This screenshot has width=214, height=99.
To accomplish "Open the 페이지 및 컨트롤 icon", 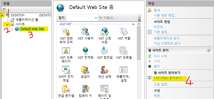I will point(104,89).
